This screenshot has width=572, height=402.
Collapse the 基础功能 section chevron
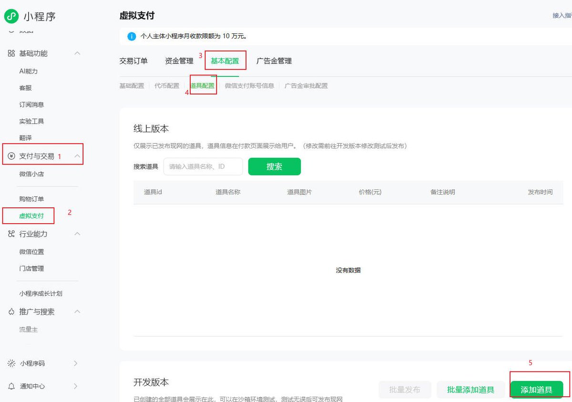point(77,53)
